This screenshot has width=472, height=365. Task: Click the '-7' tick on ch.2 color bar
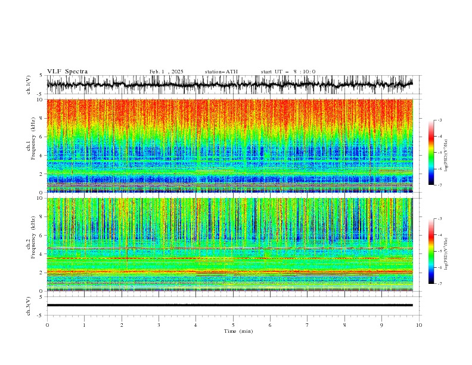click(439, 284)
